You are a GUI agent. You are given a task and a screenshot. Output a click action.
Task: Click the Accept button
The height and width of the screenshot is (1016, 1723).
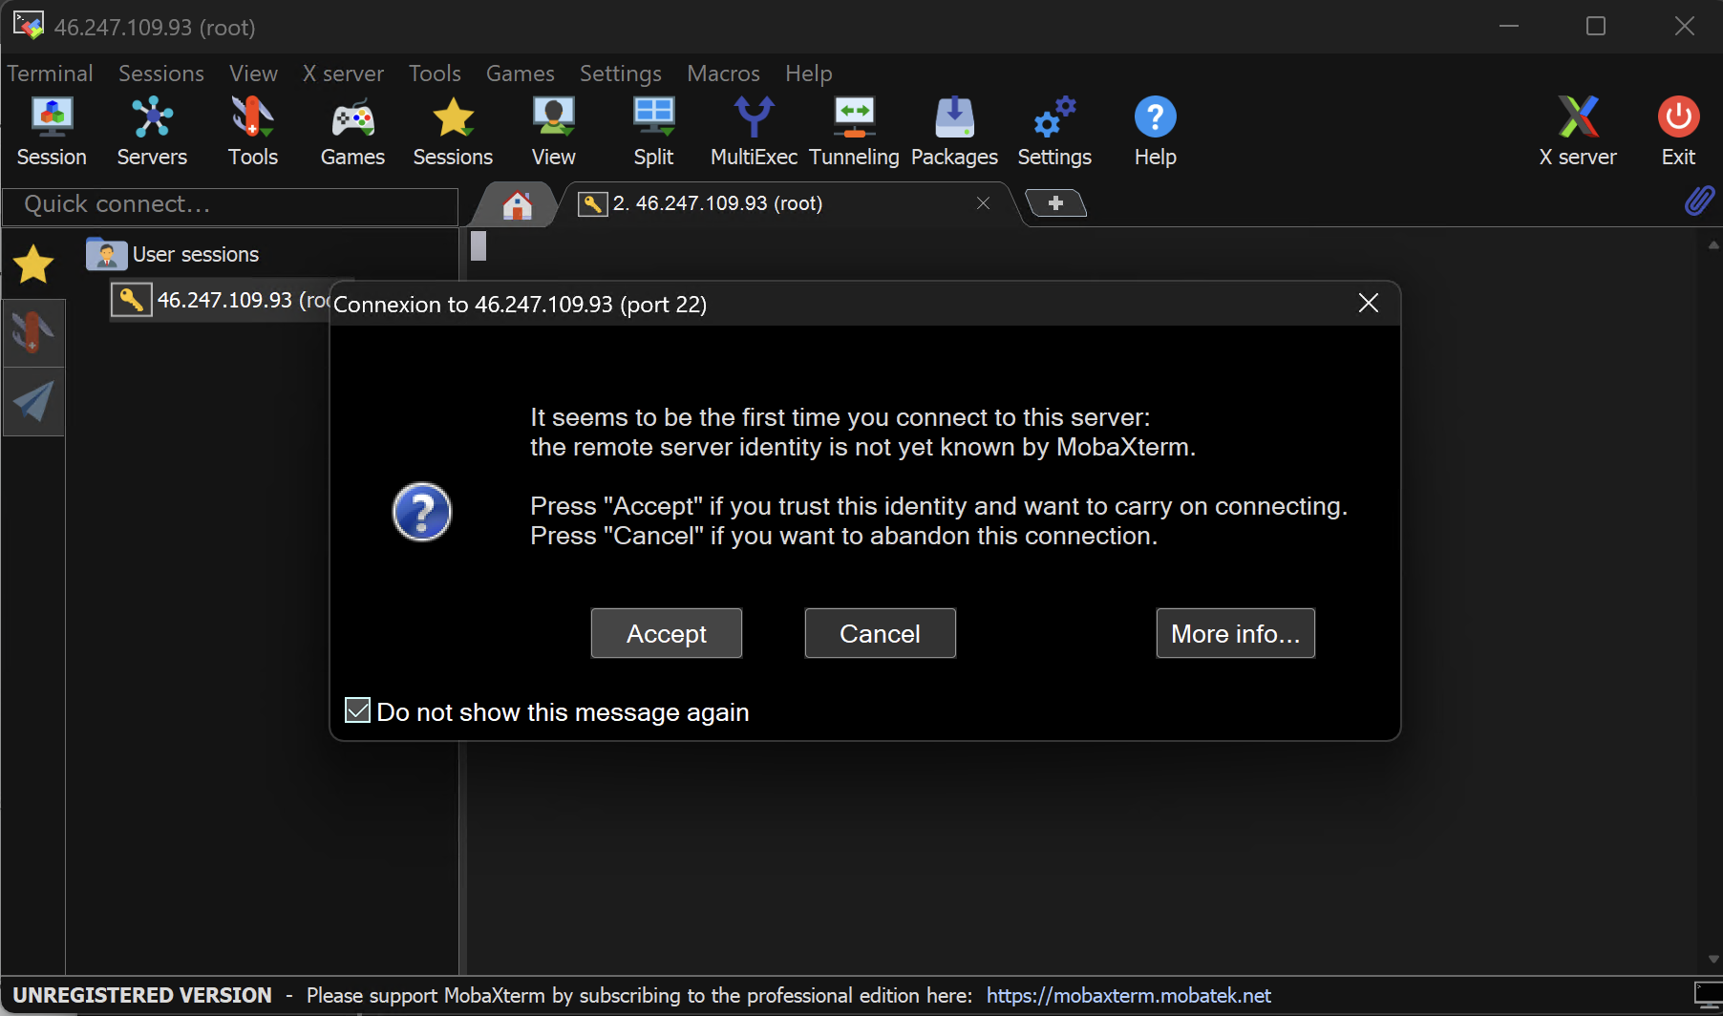[667, 633]
